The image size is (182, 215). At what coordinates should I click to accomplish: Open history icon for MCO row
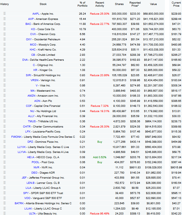point(4,44)
